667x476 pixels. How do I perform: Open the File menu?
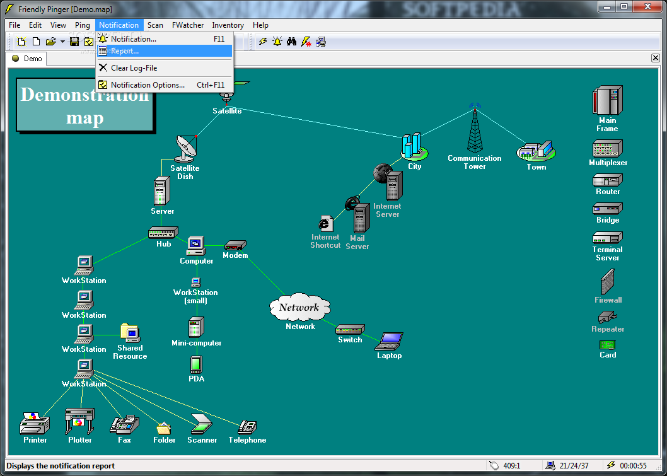click(14, 25)
